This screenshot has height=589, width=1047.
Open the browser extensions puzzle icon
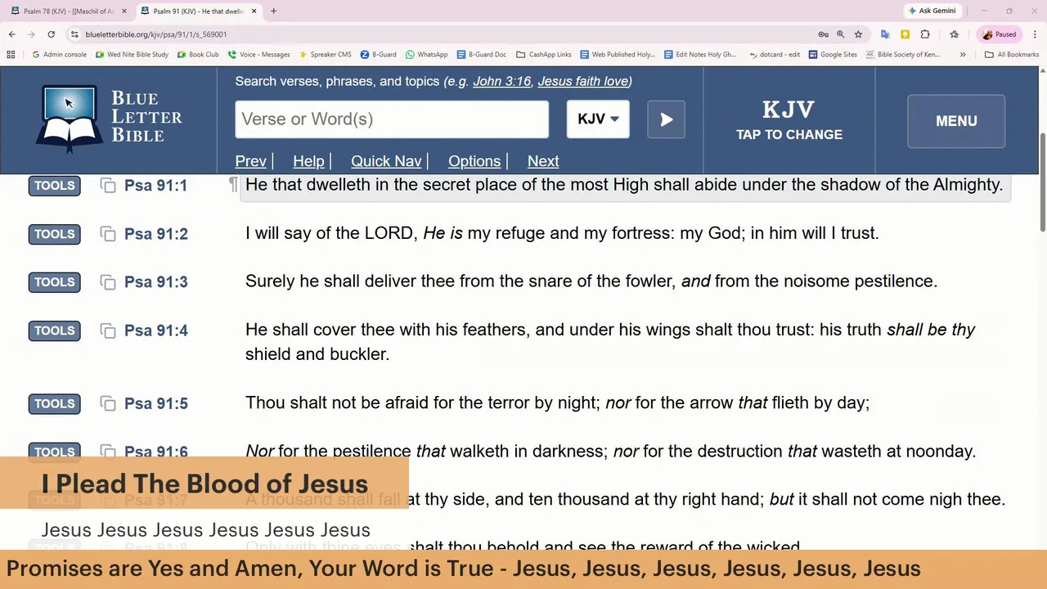click(x=925, y=34)
